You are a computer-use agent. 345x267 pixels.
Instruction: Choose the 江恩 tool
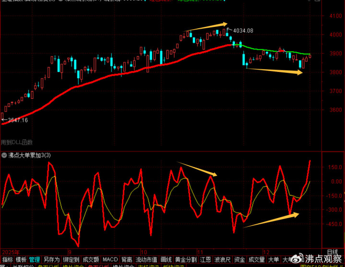pyautogui.click(x=205, y=260)
